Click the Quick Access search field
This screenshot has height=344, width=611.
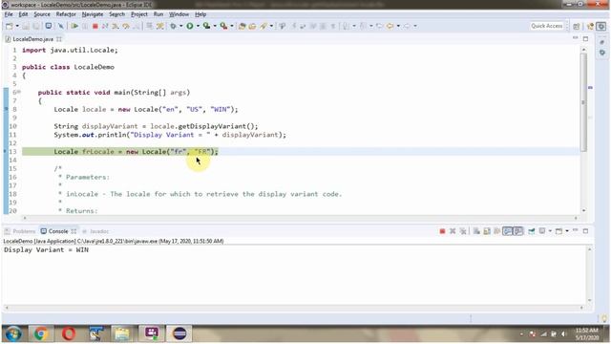pos(547,26)
